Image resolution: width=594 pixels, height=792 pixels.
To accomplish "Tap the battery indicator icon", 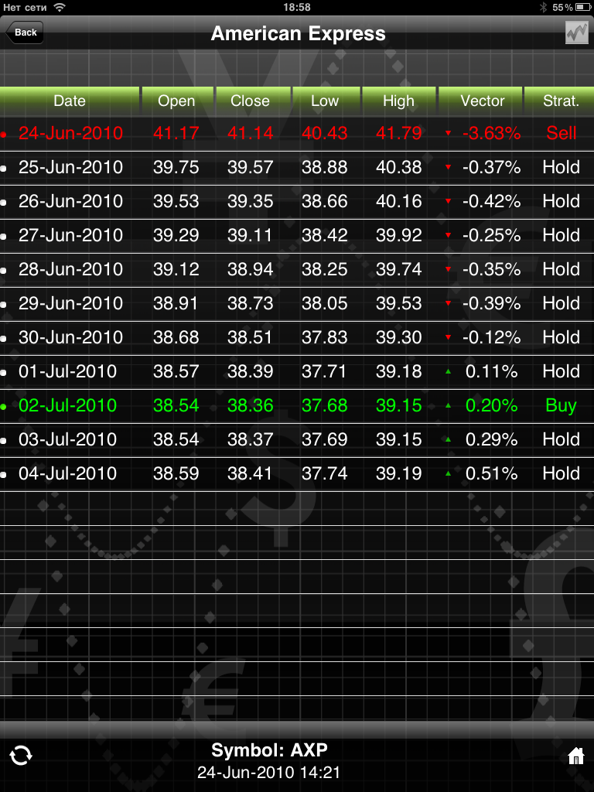I will (x=583, y=7).
